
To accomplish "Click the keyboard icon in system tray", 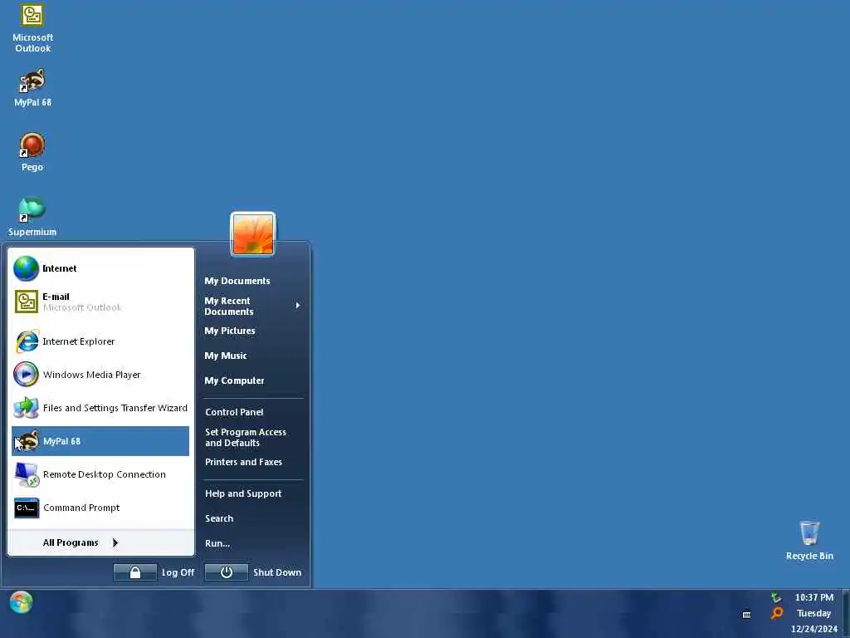I will (x=746, y=615).
